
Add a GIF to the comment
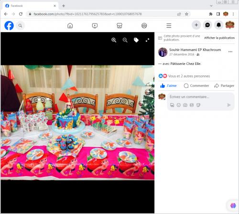(192, 105)
